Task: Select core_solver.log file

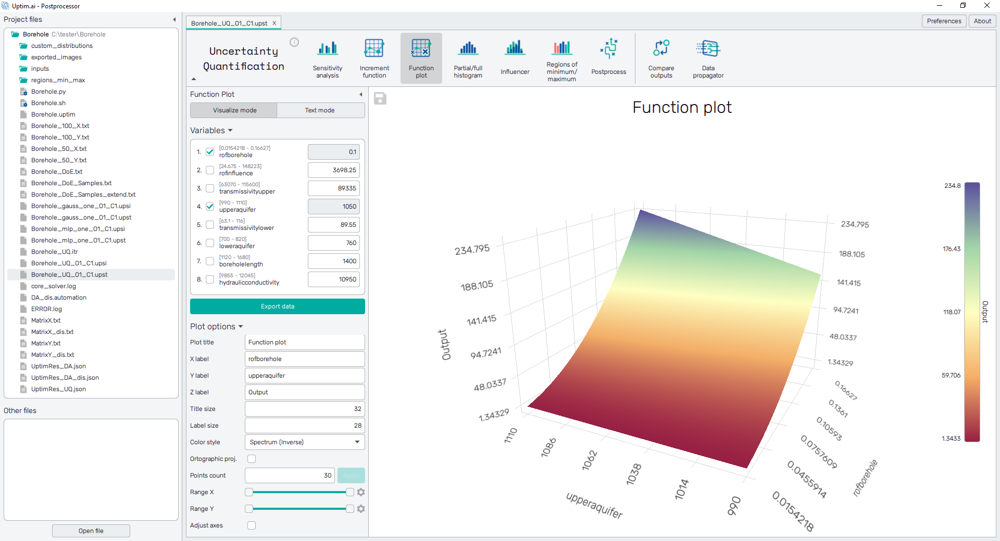Action: pyautogui.click(x=53, y=286)
